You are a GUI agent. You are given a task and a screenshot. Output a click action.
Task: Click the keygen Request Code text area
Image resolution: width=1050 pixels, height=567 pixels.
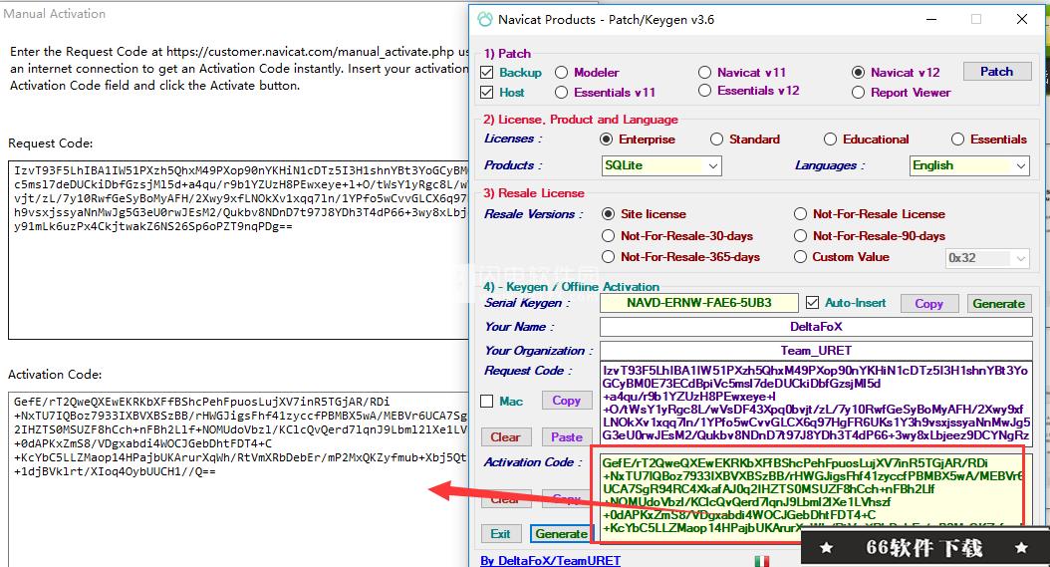pyautogui.click(x=816, y=404)
